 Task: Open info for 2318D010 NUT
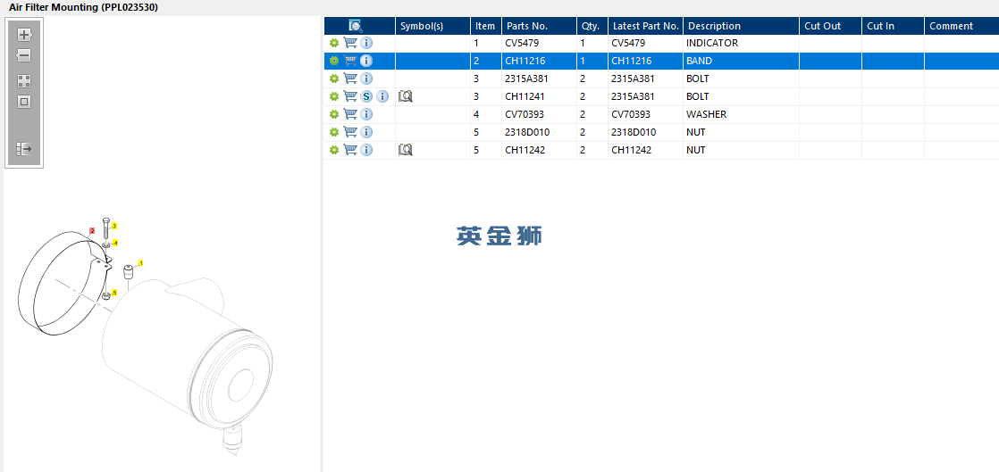tap(366, 132)
